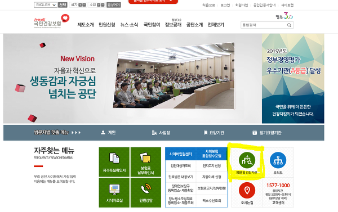Click the 1577-1000 고객센터 box
338x212 pixels.
click(278, 193)
